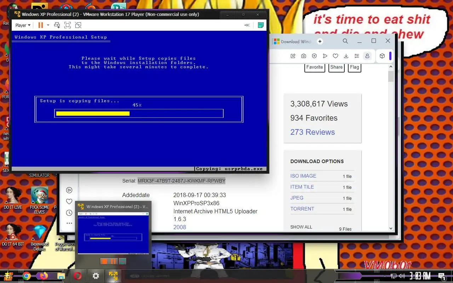Click the VMware taskbar preview thumbnail
This screenshot has width=453, height=283.
(113, 233)
